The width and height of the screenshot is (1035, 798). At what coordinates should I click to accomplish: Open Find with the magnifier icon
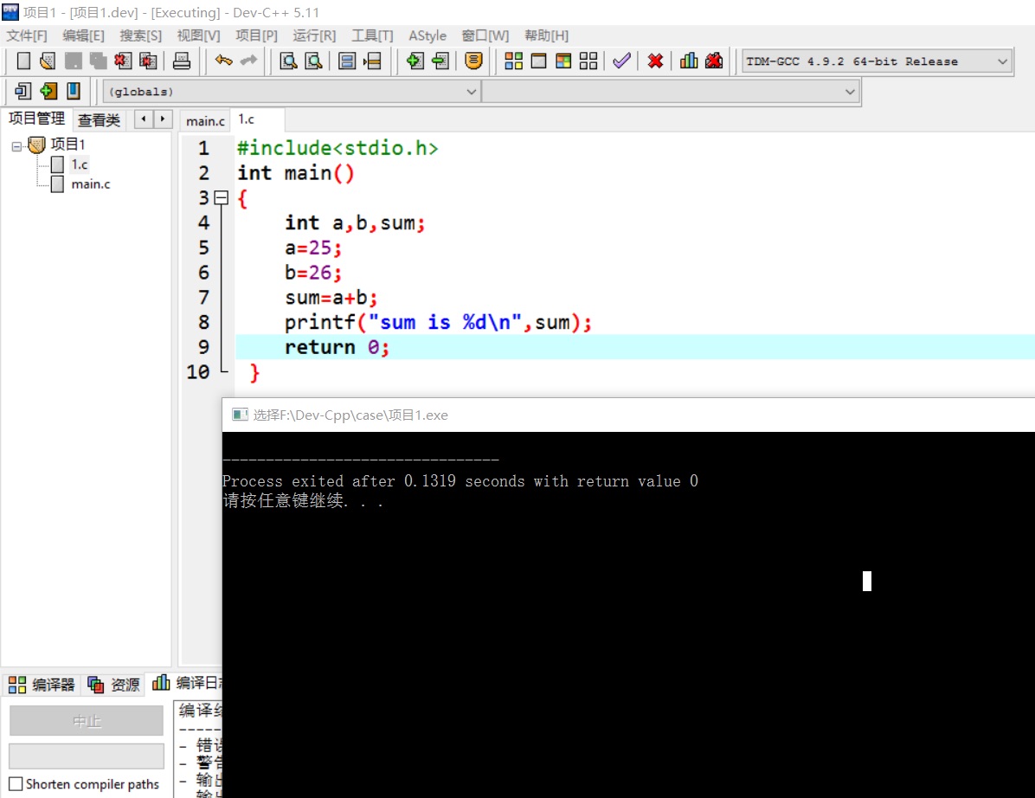288,61
